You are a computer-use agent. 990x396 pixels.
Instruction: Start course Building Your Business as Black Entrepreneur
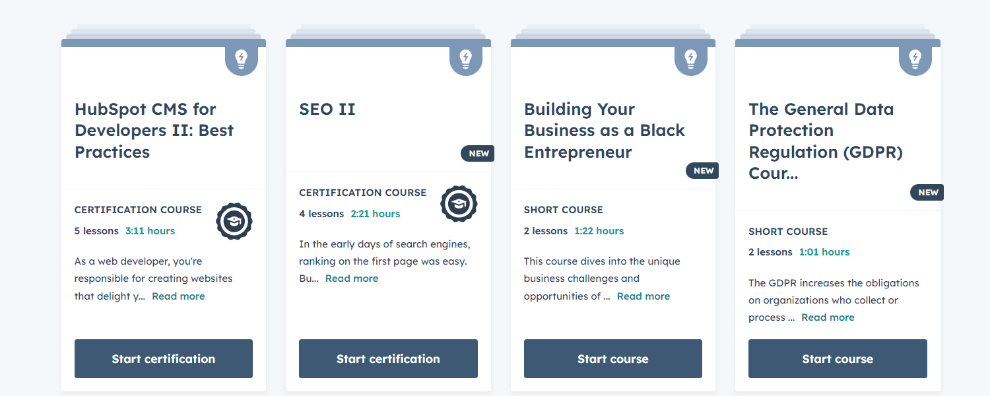pyautogui.click(x=612, y=359)
